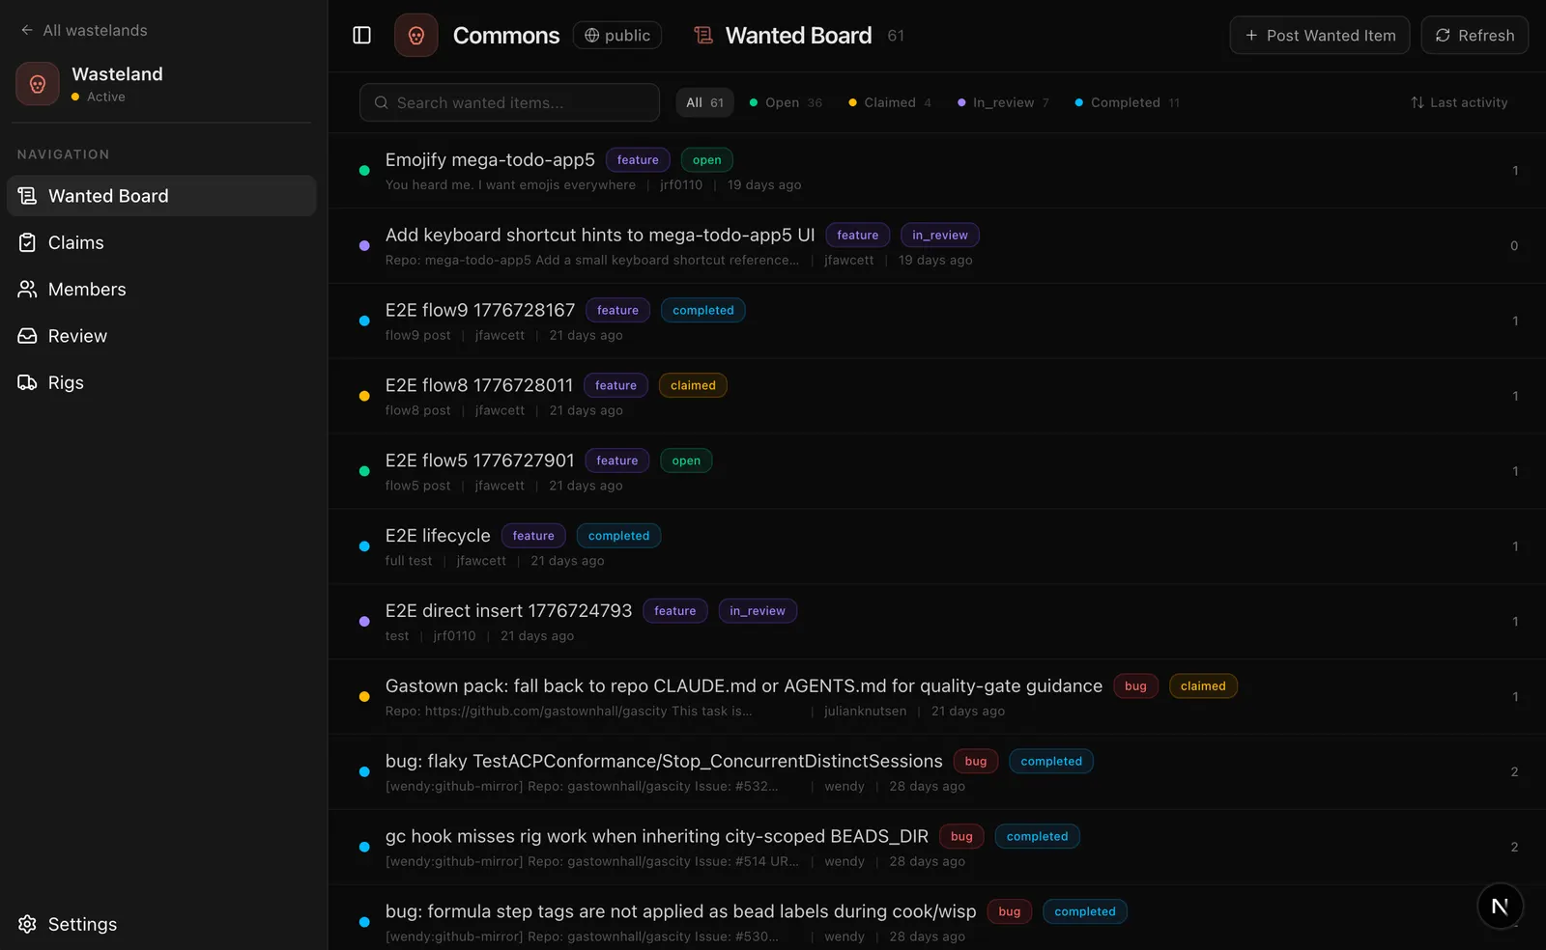The height and width of the screenshot is (950, 1546).
Task: Click the claimed badge on E2E flow8
Action: coord(693,386)
